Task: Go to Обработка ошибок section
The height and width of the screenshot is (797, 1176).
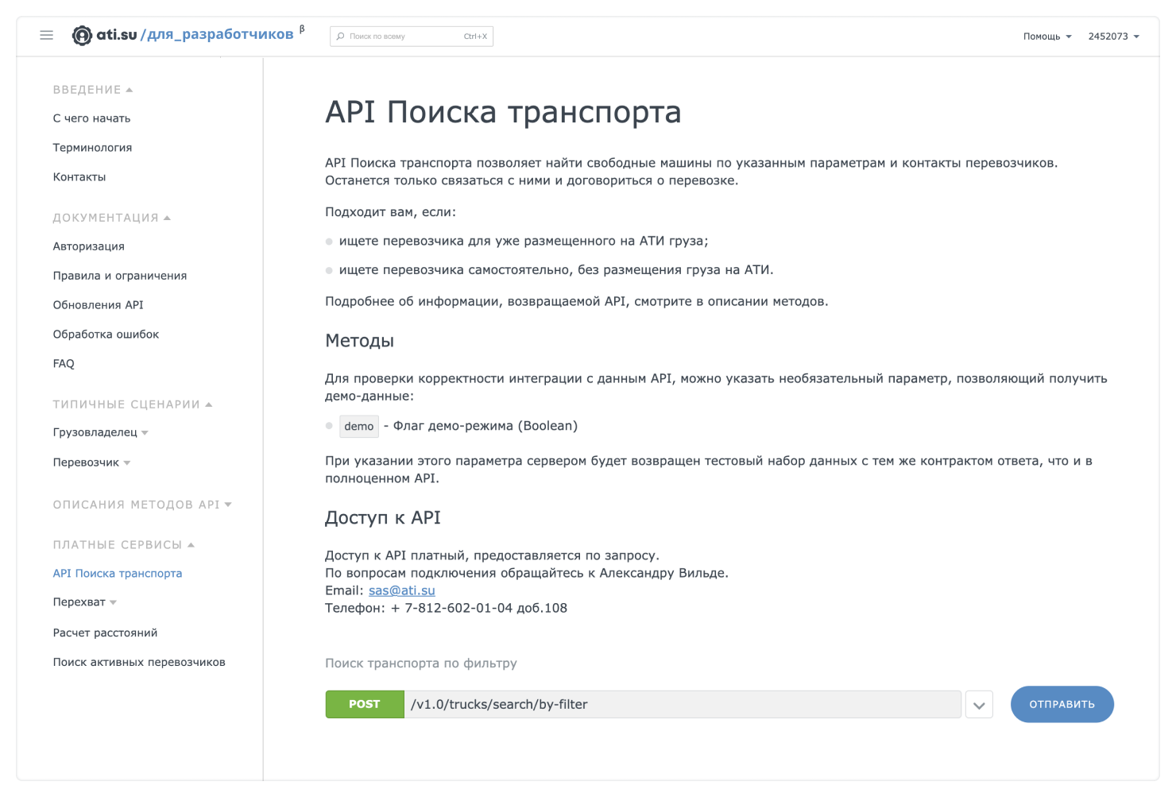Action: 106,335
